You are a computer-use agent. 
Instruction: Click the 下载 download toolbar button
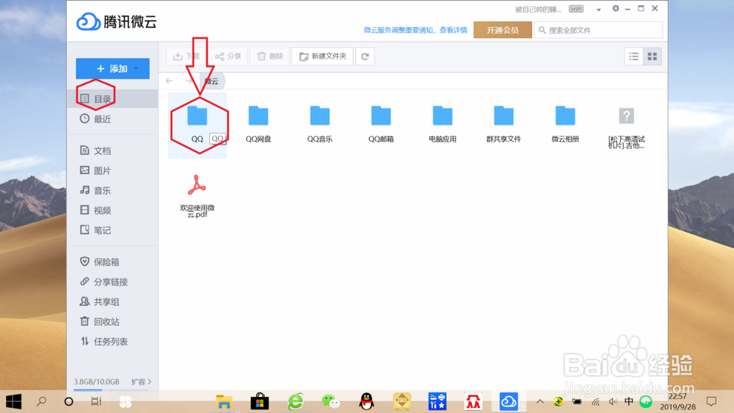pos(186,56)
